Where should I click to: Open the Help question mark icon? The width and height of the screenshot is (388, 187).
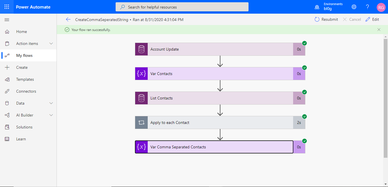[x=368, y=7]
